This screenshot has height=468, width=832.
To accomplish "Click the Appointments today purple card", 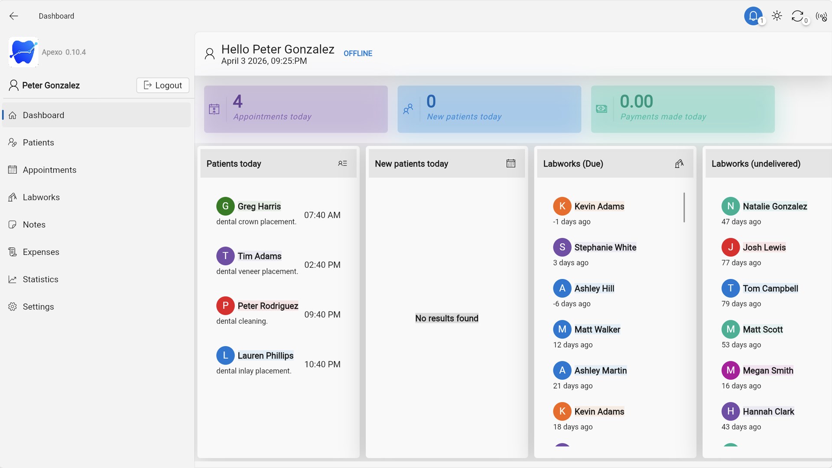I will click(296, 109).
